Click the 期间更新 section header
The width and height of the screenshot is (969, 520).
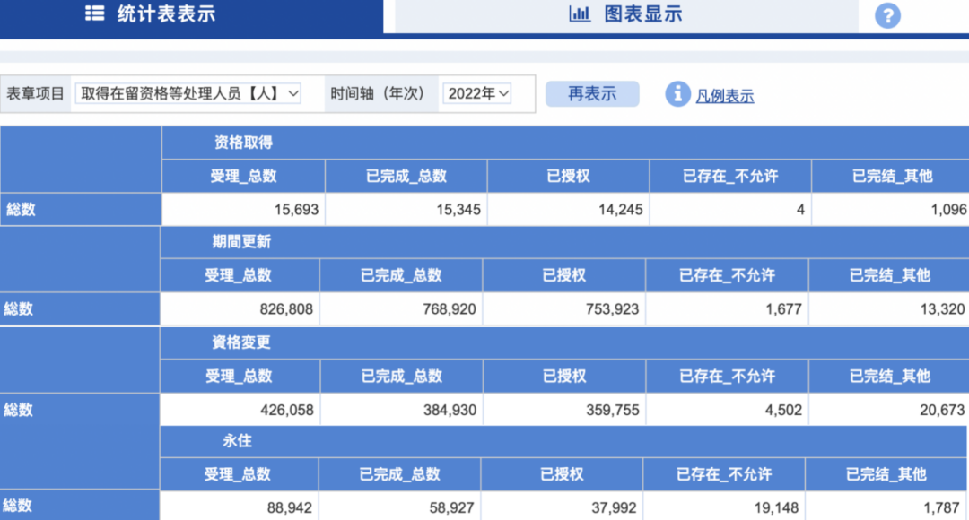pos(240,242)
